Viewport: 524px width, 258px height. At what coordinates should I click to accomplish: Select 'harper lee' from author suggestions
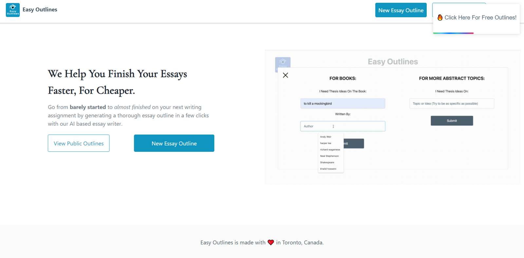pyautogui.click(x=326, y=143)
